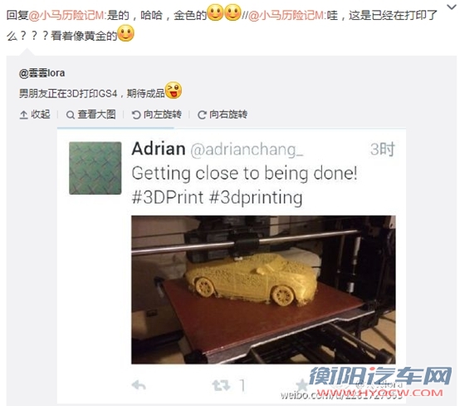This screenshot has width=460, height=406.
Task: Open the second @小马历险记M mention after slashes
Action: point(286,15)
